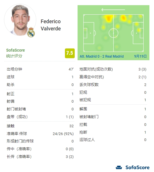154x172 pixels.
Task: Click the 7.5 rating badge
Action: [70, 53]
